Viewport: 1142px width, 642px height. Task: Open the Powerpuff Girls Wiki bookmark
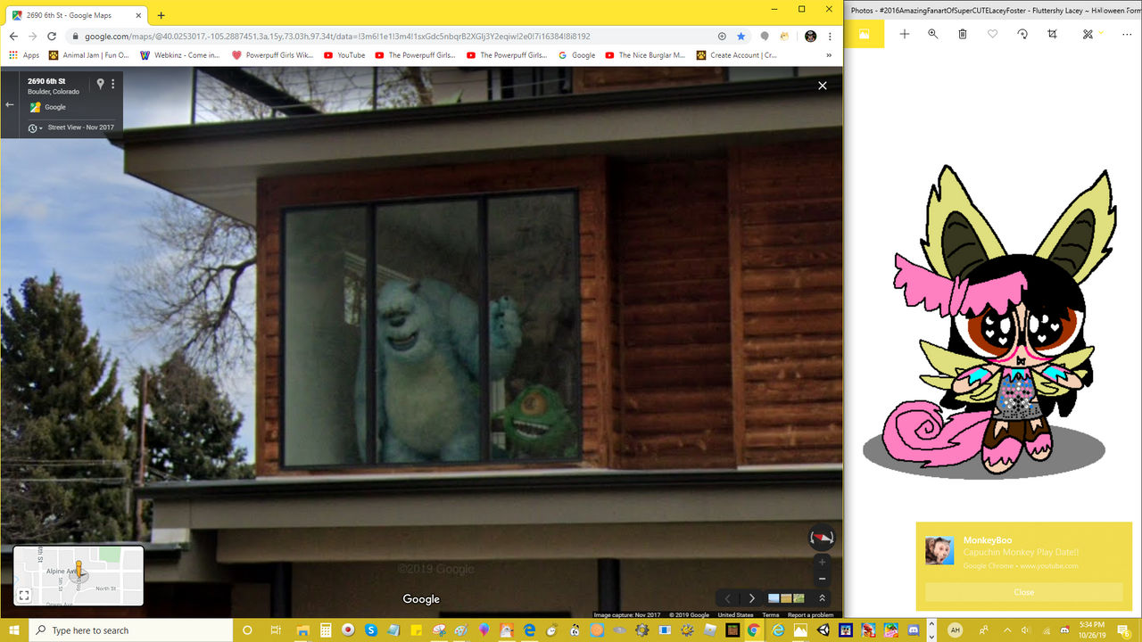pyautogui.click(x=272, y=55)
